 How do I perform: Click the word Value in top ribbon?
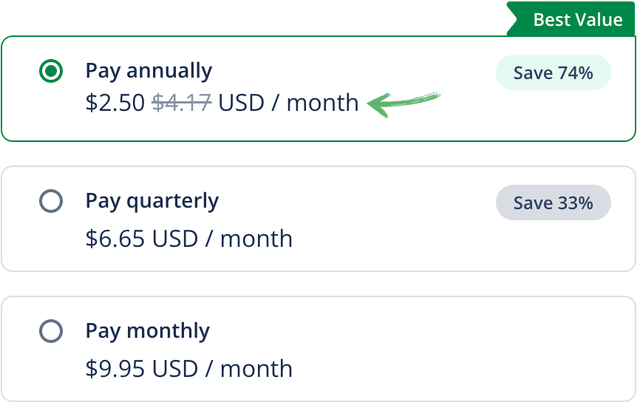(x=599, y=19)
